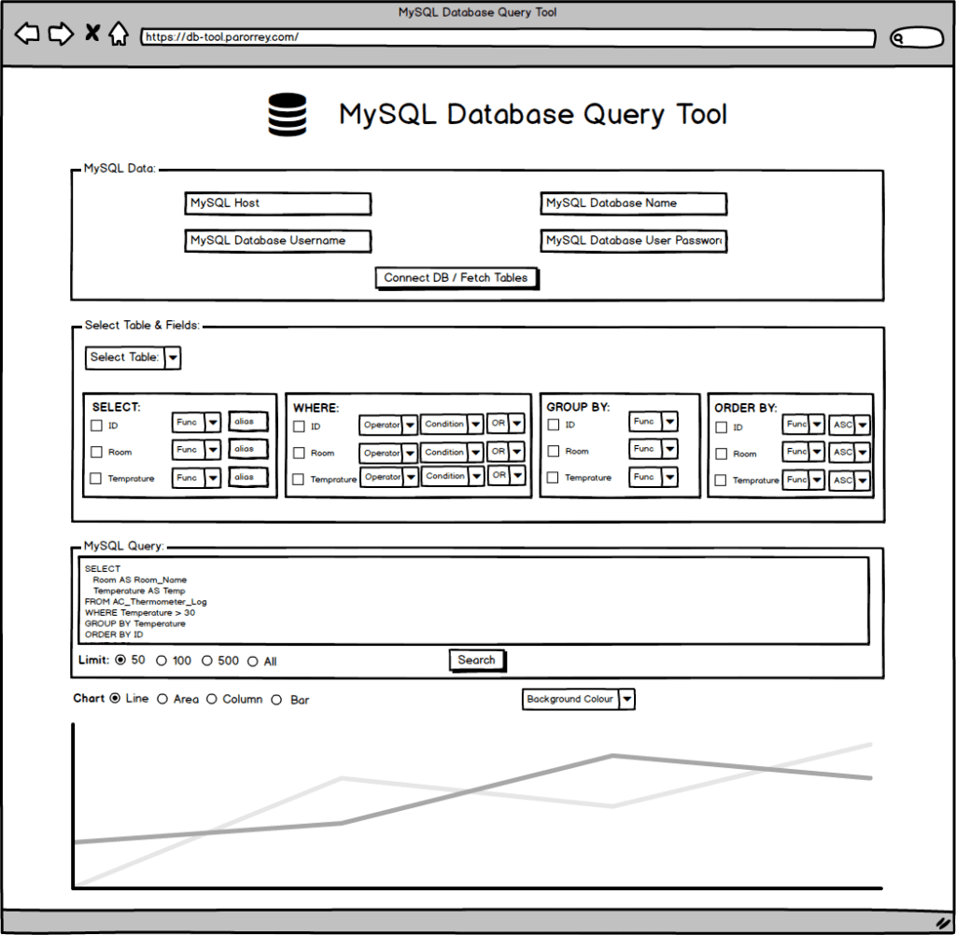Open Func dropdown for SELECT ID row
The height and width of the screenshot is (935, 956).
point(196,423)
